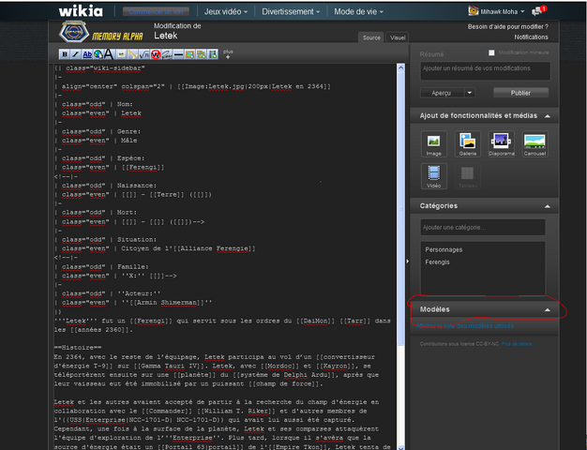Open the Notifications link
Screen dimensions: 587x450
coord(531,37)
